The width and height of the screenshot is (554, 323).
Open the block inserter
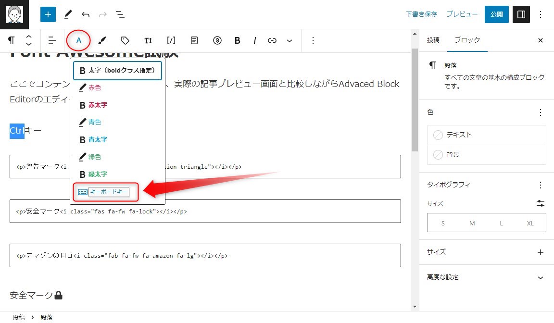click(48, 14)
